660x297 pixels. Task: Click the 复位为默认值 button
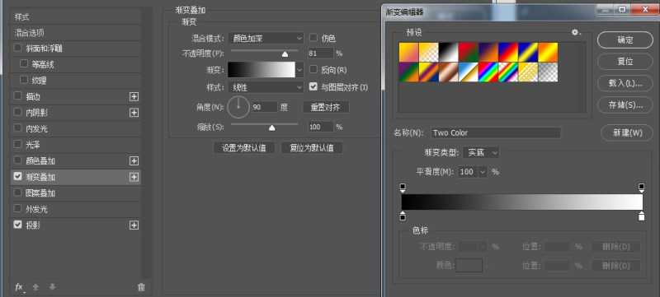(x=312, y=148)
